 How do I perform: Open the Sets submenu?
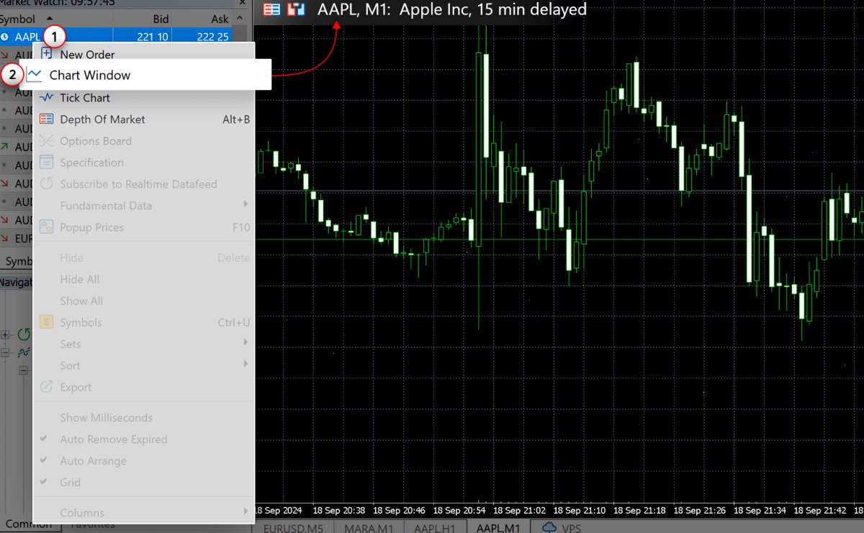click(x=144, y=344)
